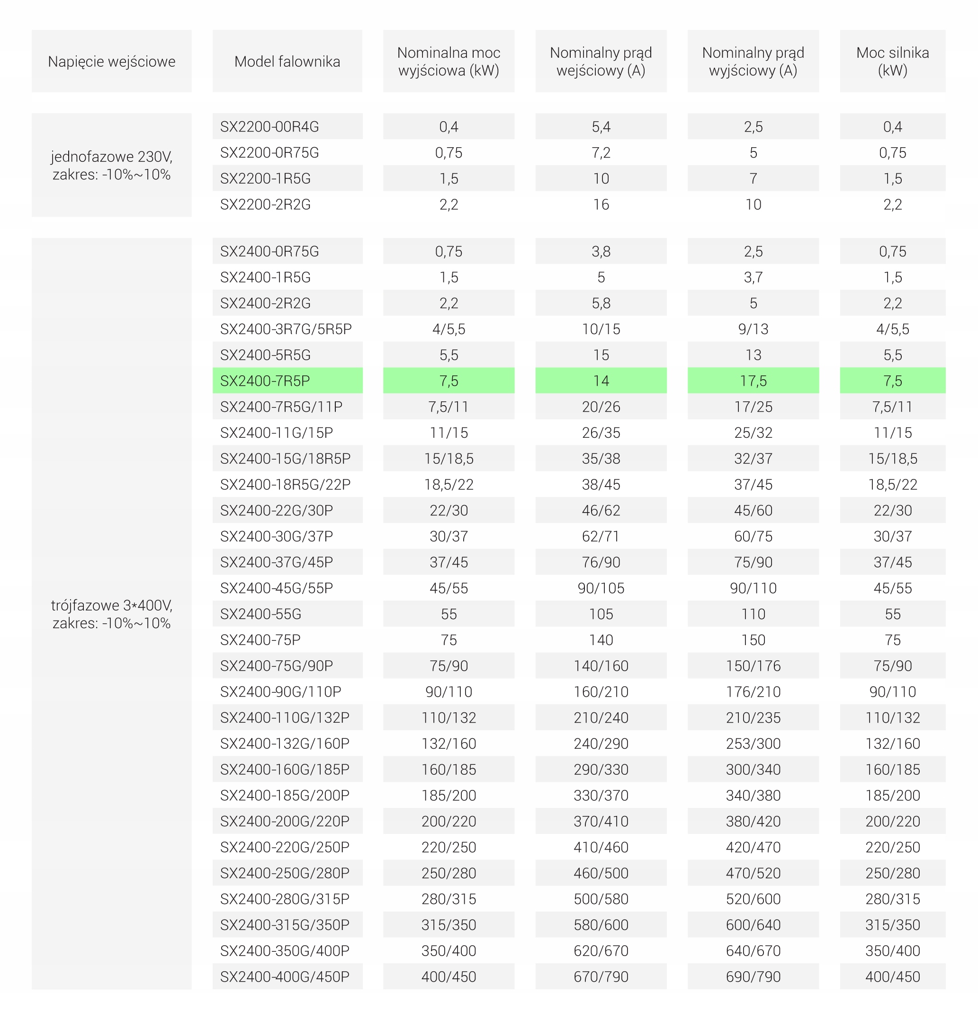Select the 670/790 input current value

(601, 977)
